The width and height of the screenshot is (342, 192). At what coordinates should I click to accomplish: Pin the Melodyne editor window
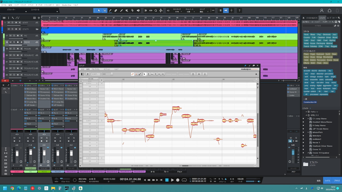click(245, 66)
